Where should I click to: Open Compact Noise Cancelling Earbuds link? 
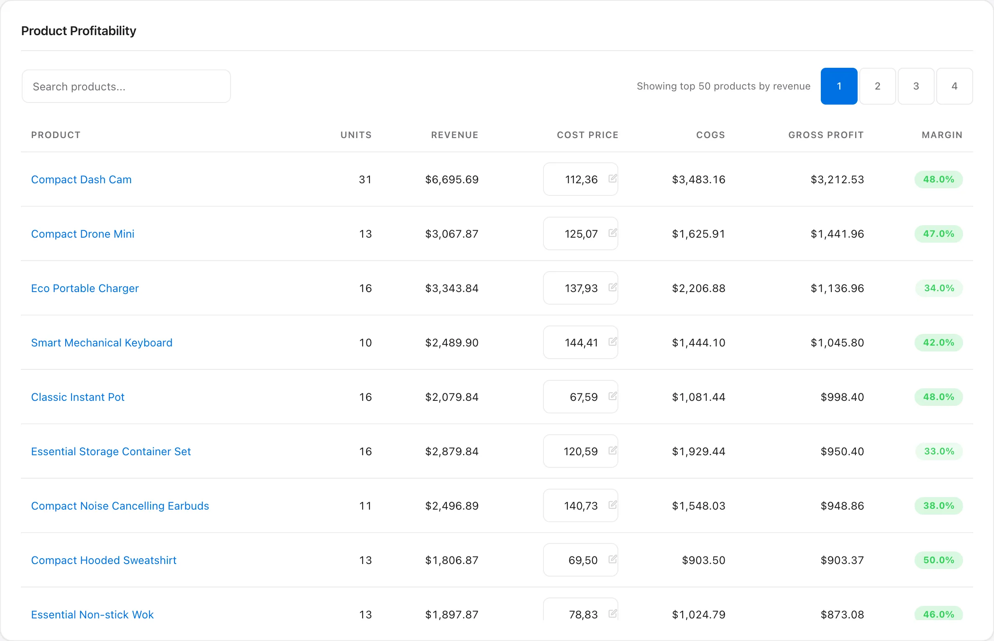pyautogui.click(x=120, y=506)
